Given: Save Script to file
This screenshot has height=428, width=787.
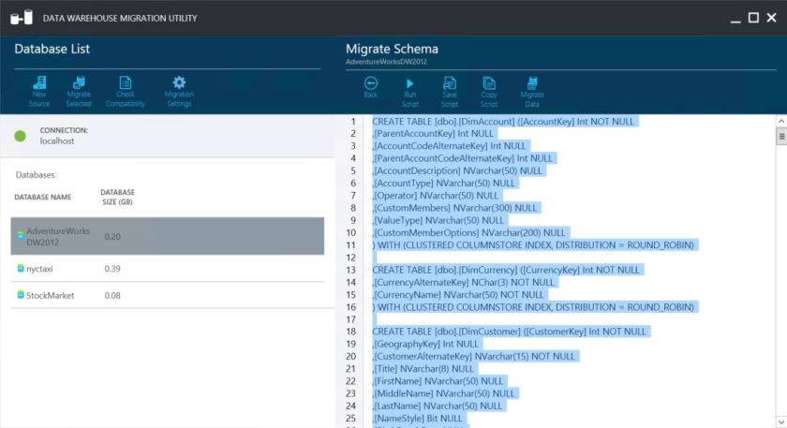Looking at the screenshot, I should click(449, 92).
